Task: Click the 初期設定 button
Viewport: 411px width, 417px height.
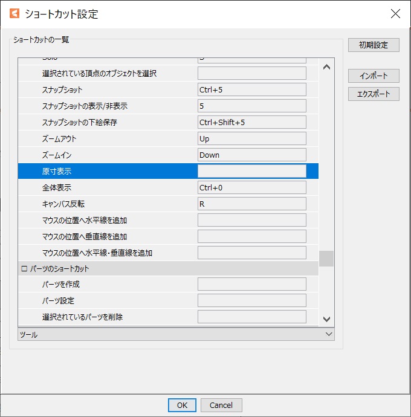Action: 374,45
